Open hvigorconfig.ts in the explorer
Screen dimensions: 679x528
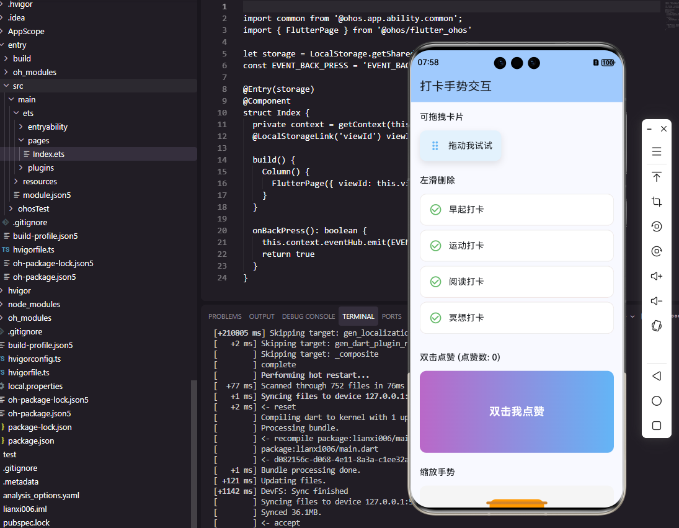pyautogui.click(x=34, y=359)
